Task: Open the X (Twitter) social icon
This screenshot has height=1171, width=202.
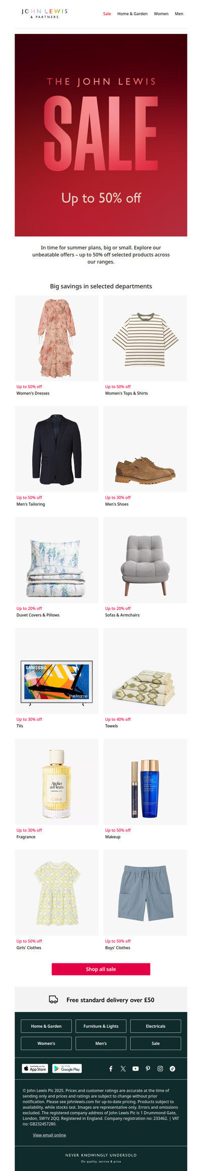Action: point(123,1068)
